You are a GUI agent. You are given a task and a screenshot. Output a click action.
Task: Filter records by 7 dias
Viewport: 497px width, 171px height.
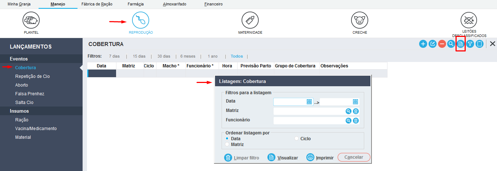click(114, 57)
